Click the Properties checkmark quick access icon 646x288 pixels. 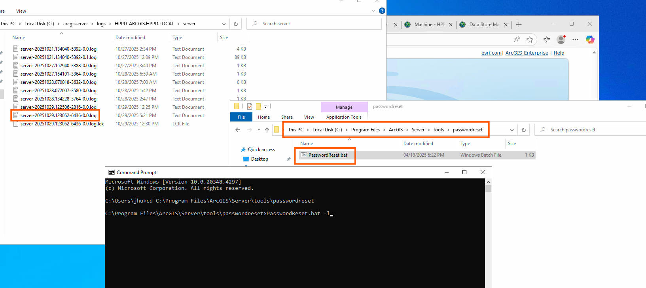pos(250,106)
